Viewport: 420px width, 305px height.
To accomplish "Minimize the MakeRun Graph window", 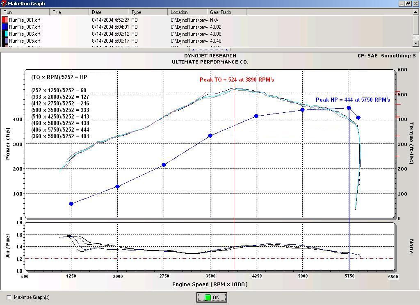I will 401,4.
